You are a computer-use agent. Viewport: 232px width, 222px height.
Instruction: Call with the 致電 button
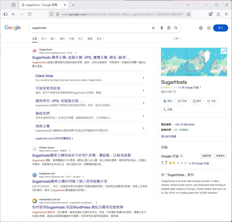coord(168,110)
